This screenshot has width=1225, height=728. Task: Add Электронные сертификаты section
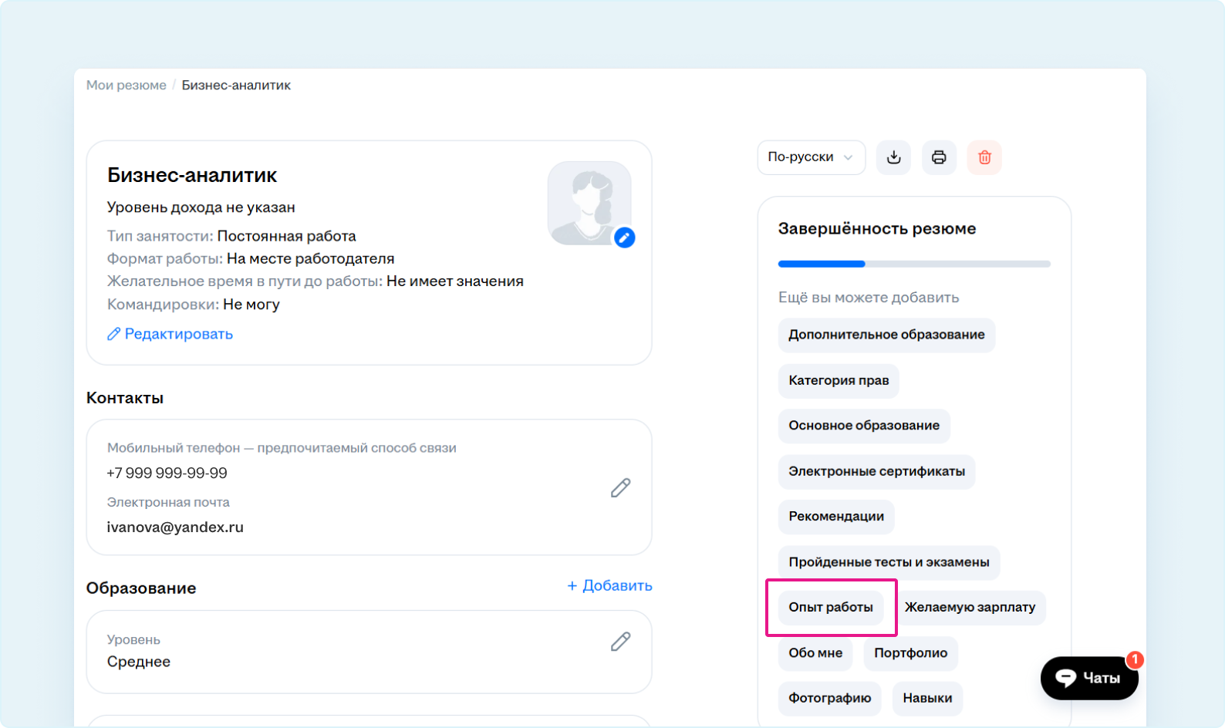click(x=876, y=471)
